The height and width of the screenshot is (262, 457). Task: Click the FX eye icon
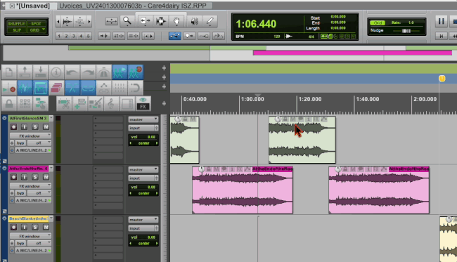143,103
